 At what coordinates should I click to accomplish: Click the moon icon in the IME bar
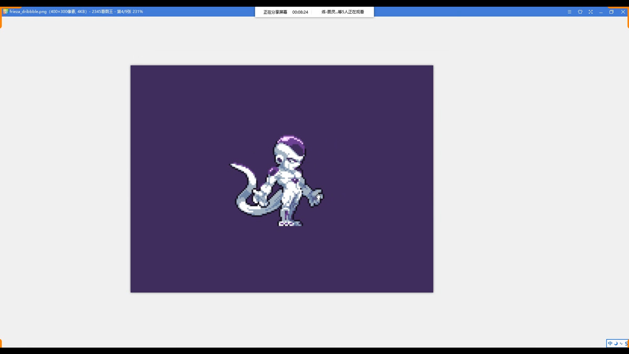click(616, 344)
